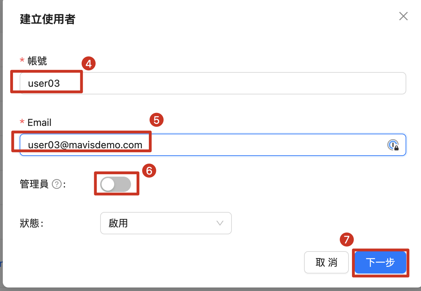Click the 帳號 field label
This screenshot has width=421, height=291.
[x=37, y=61]
